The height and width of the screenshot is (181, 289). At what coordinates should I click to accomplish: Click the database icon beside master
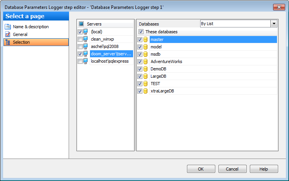click(145, 39)
